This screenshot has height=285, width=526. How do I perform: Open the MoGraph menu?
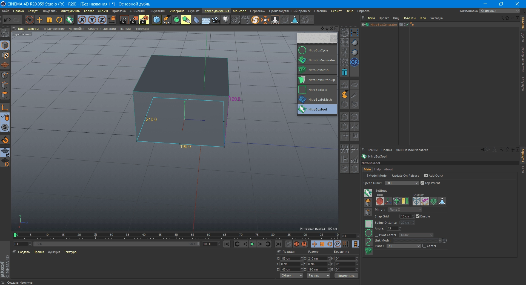(239, 11)
